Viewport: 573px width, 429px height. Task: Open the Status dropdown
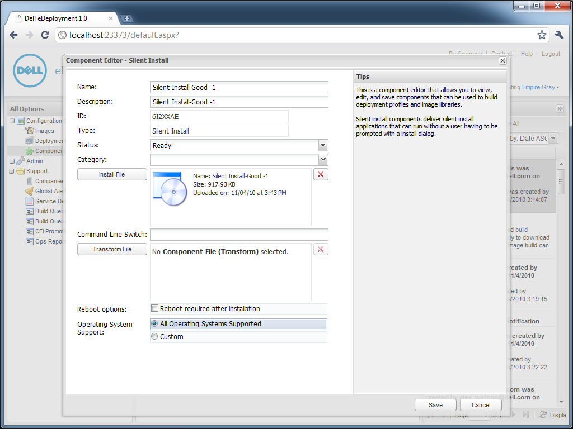coord(323,145)
